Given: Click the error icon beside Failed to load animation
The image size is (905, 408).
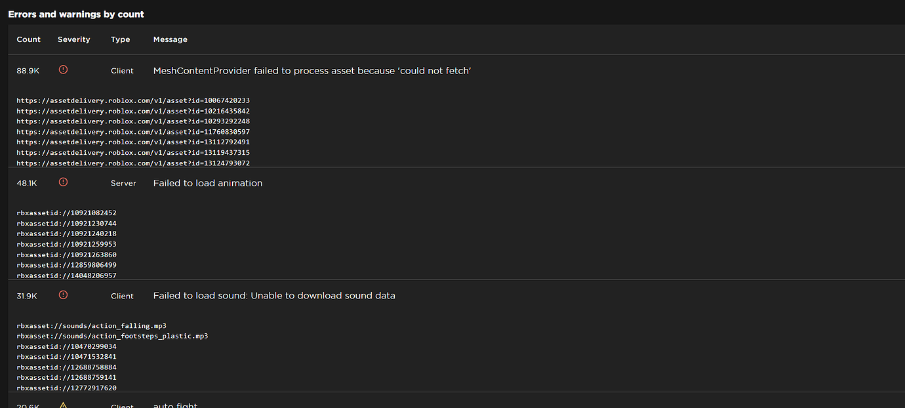Looking at the screenshot, I should click(63, 182).
